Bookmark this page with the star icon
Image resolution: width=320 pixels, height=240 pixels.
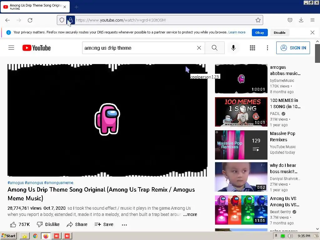pyautogui.click(x=258, y=20)
